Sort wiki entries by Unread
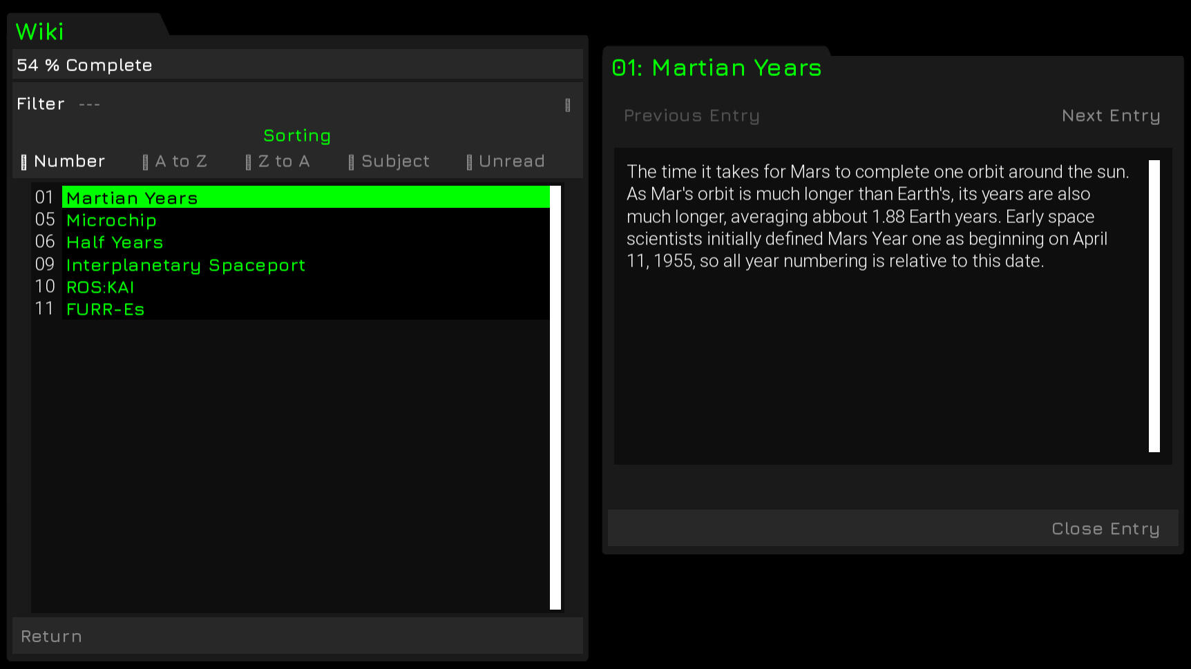1191x669 pixels. point(506,162)
